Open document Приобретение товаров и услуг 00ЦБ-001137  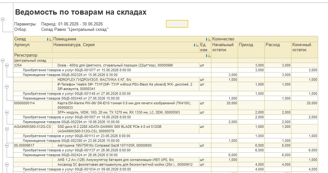tap(77, 150)
